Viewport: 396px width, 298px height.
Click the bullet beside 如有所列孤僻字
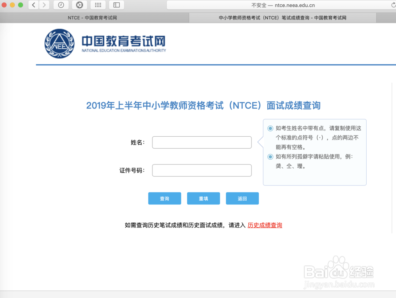(x=270, y=157)
